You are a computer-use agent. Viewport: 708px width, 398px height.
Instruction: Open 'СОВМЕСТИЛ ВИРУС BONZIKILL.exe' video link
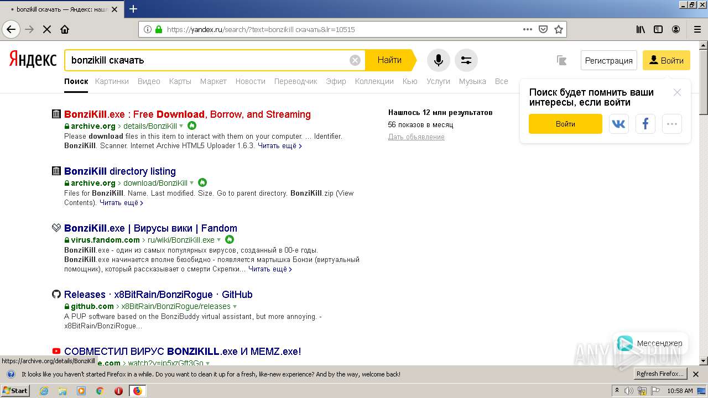[183, 352]
